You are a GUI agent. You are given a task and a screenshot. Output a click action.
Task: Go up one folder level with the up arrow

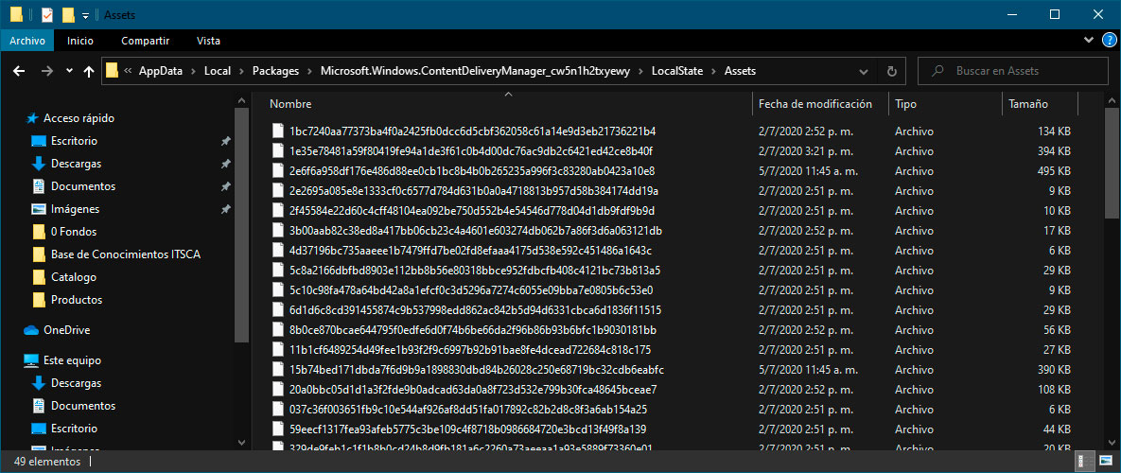[x=89, y=71]
